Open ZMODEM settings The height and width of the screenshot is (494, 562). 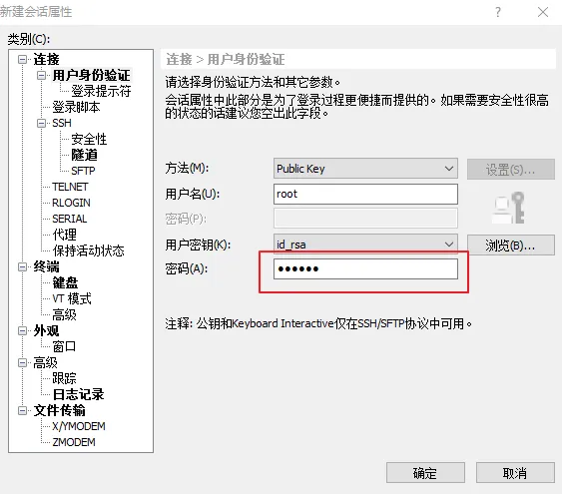74,442
